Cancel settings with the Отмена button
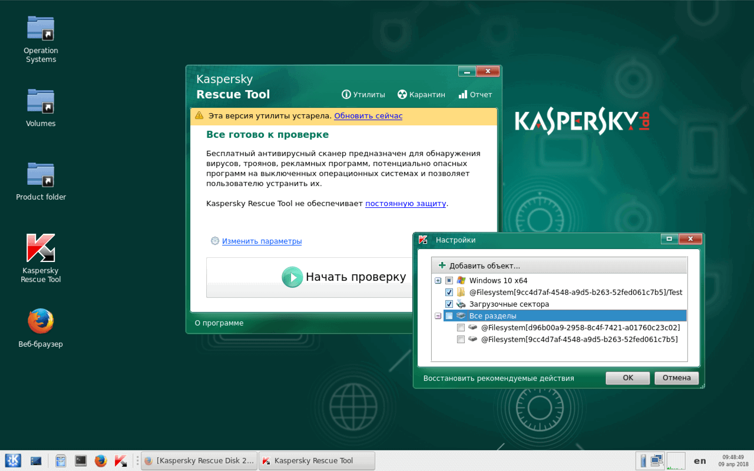754x471 pixels. click(676, 378)
